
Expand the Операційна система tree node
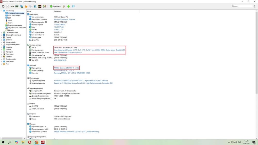pos(2,35)
